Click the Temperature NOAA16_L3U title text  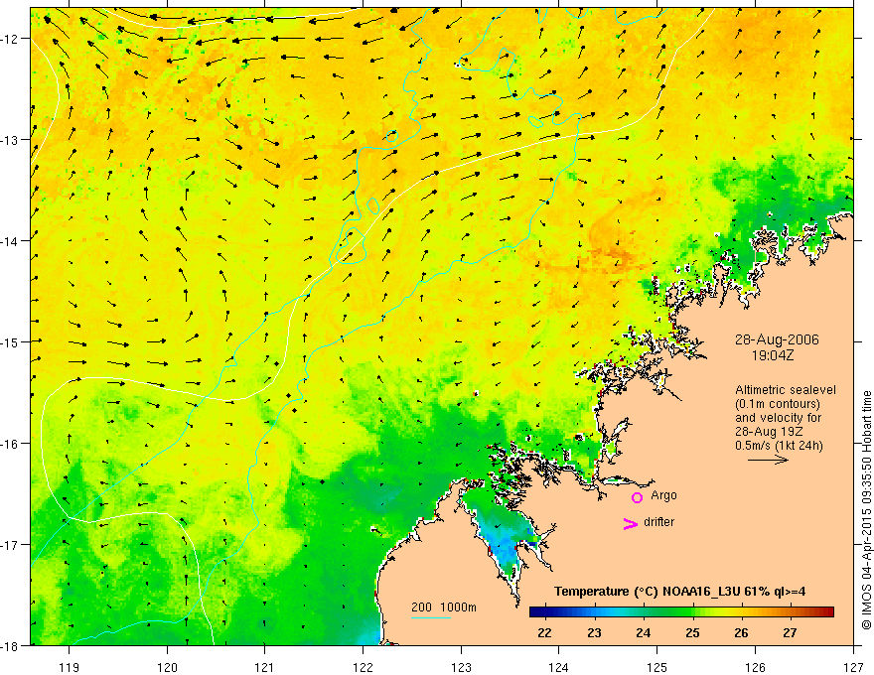pos(679,592)
